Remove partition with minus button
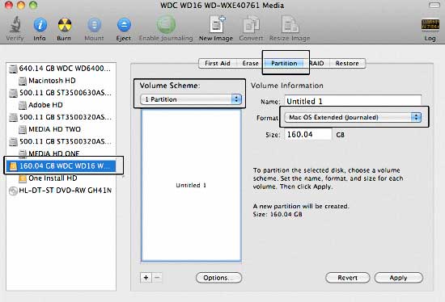445x302 pixels. tap(158, 278)
